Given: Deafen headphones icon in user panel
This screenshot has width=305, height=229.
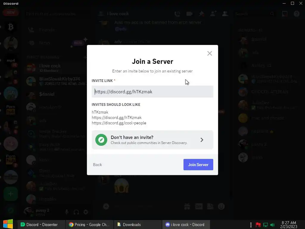Looking at the screenshot, I should point(76,212).
